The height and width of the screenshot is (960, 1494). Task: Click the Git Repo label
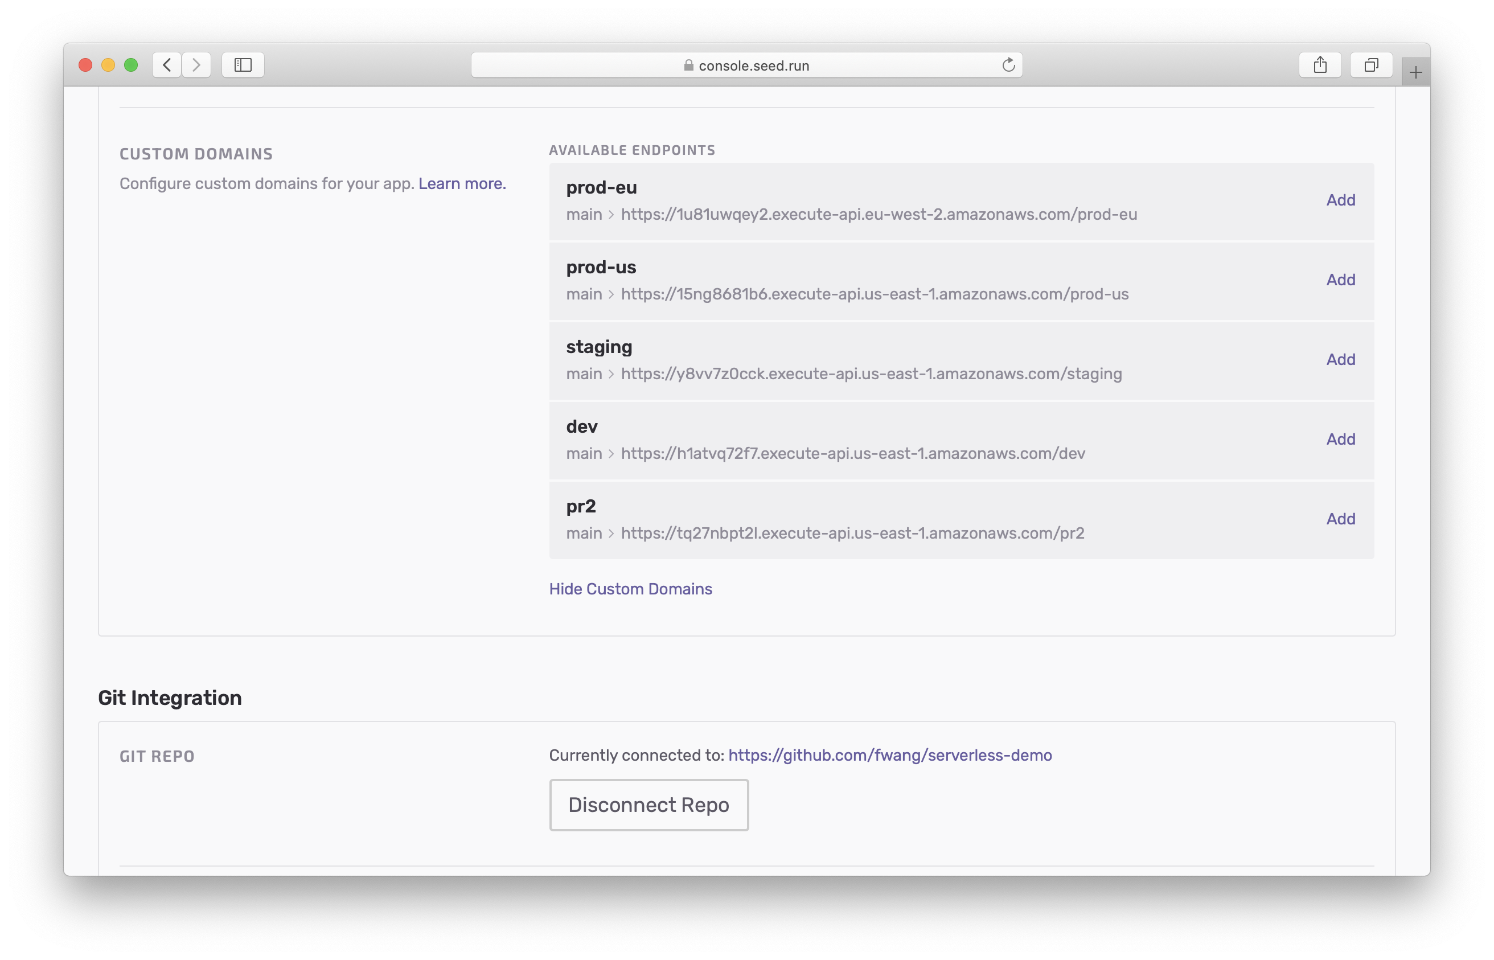(x=157, y=757)
